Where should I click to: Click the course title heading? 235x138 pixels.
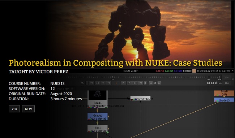[115, 63]
